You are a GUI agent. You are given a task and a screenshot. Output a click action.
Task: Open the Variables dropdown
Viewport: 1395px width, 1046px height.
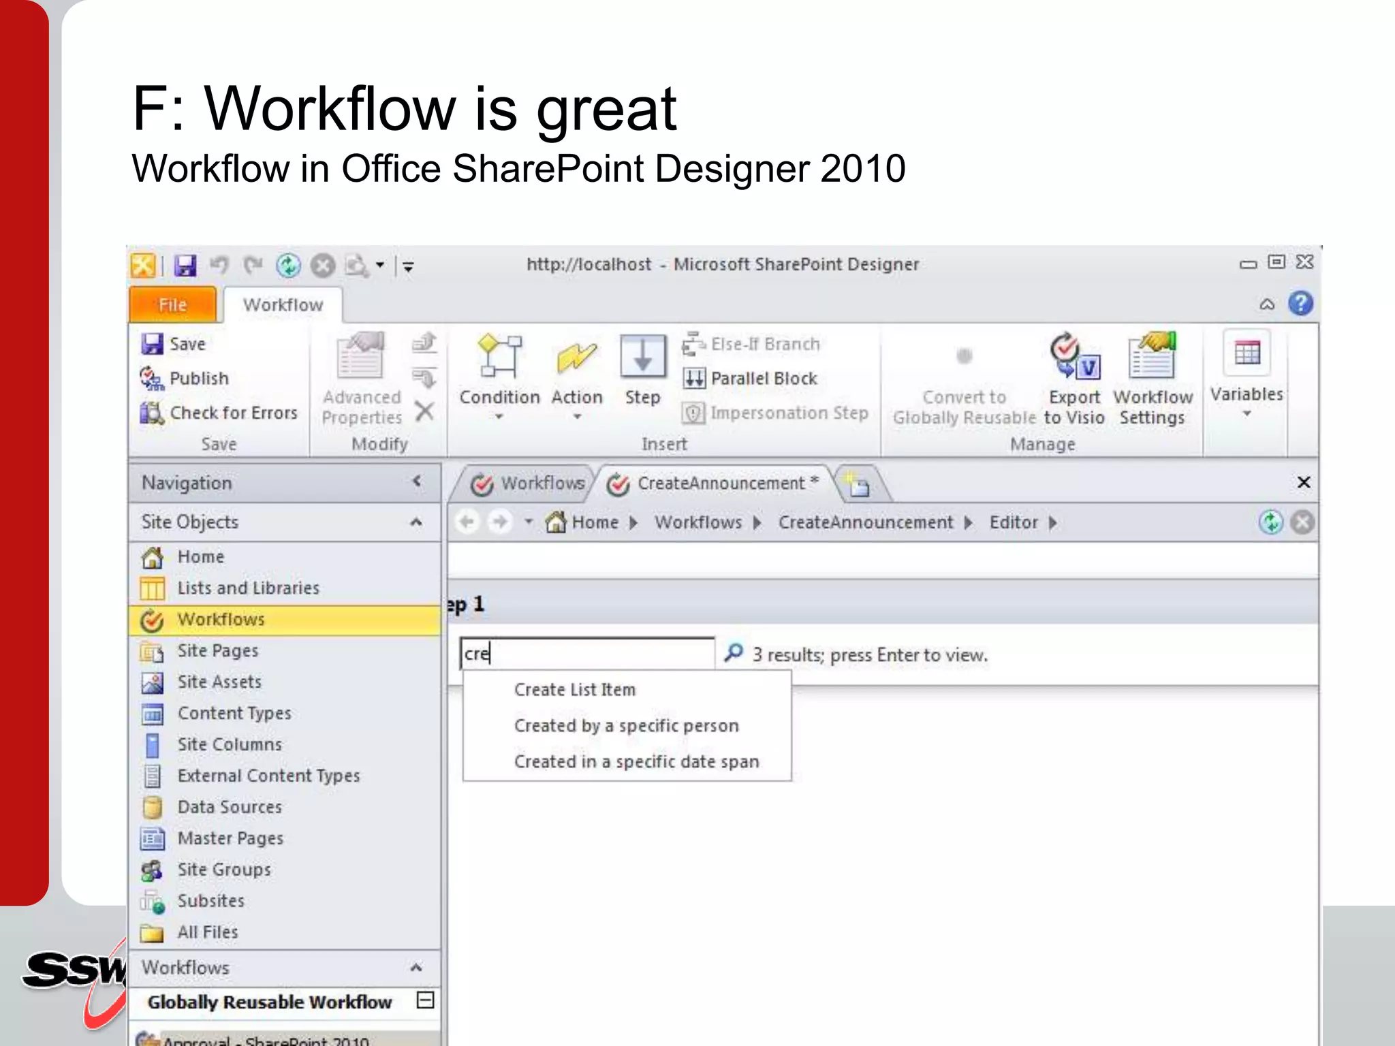click(x=1247, y=375)
